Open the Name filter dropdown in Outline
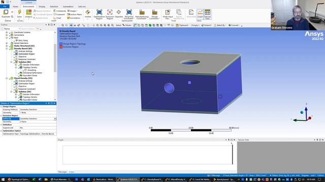This screenshot has height=182, width=325. pos(19,29)
